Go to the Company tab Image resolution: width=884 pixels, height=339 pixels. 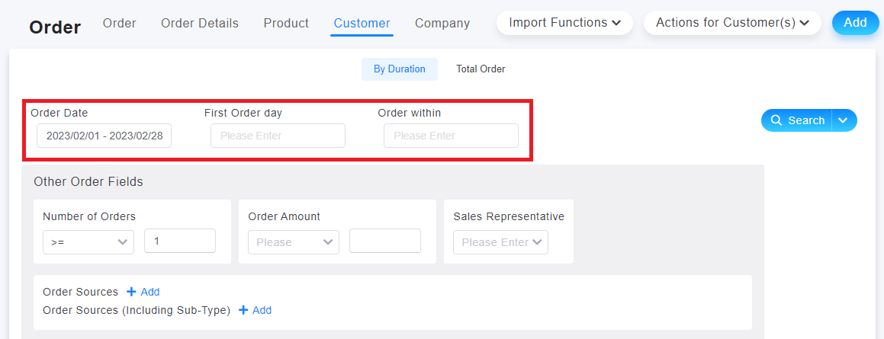pyautogui.click(x=442, y=23)
